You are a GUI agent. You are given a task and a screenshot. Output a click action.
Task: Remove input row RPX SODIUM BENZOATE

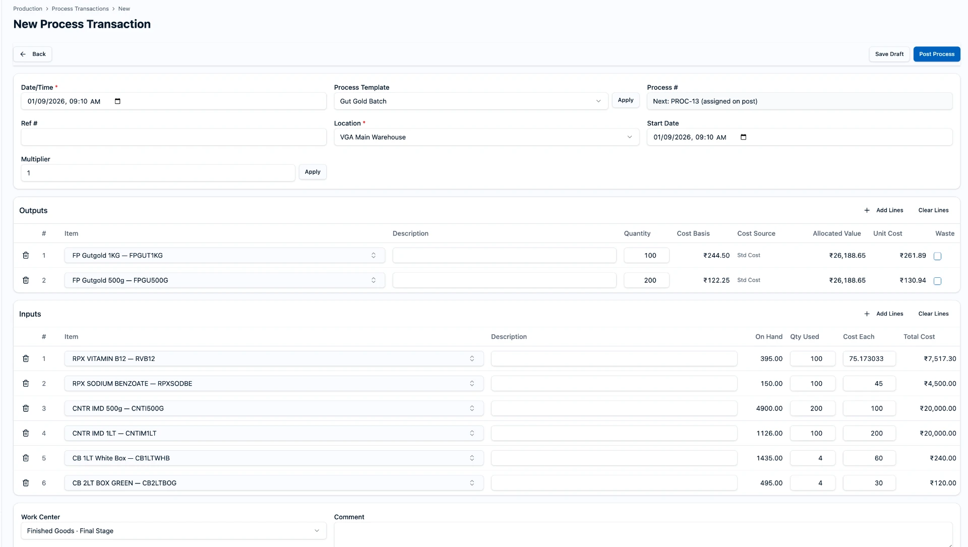point(26,384)
